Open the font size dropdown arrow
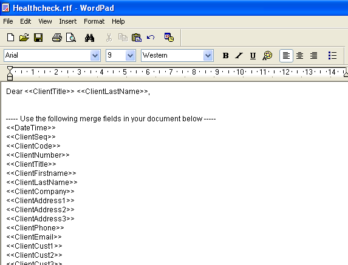 click(x=131, y=55)
